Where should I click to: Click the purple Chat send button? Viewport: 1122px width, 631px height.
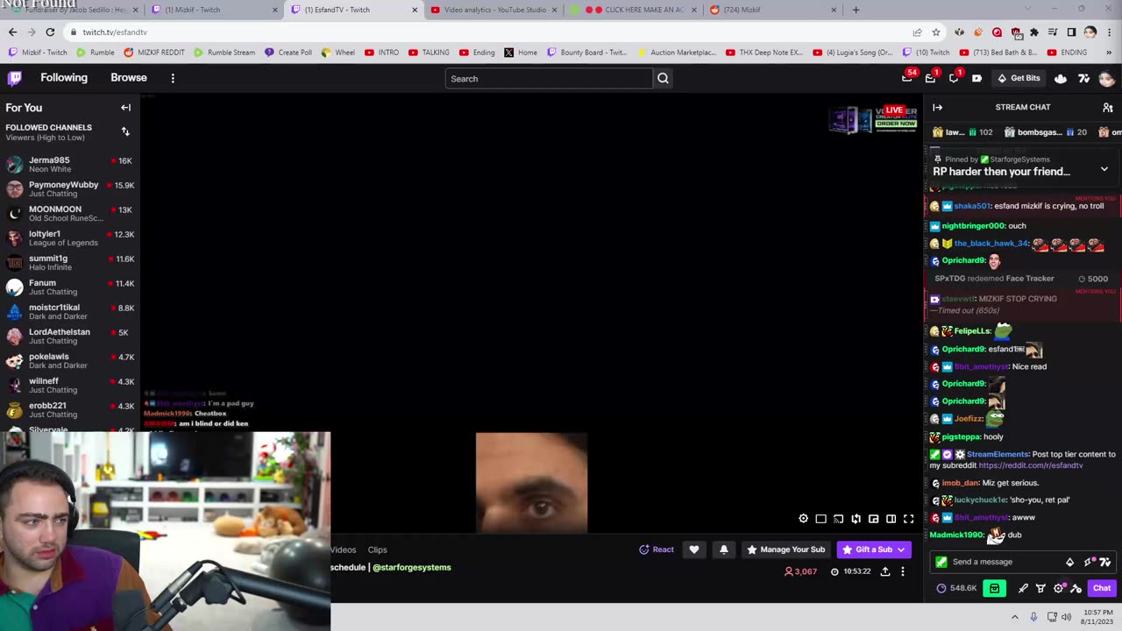pyautogui.click(x=1102, y=588)
